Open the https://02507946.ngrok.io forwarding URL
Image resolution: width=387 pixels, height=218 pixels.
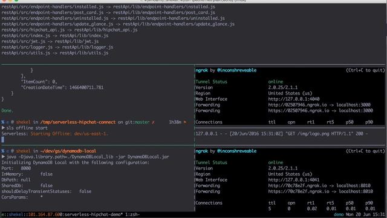tap(299, 110)
